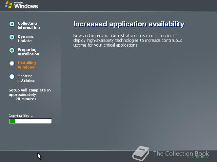217x162 pixels.
Task: Click the green Collecting information step indicator
Action: click(x=12, y=24)
